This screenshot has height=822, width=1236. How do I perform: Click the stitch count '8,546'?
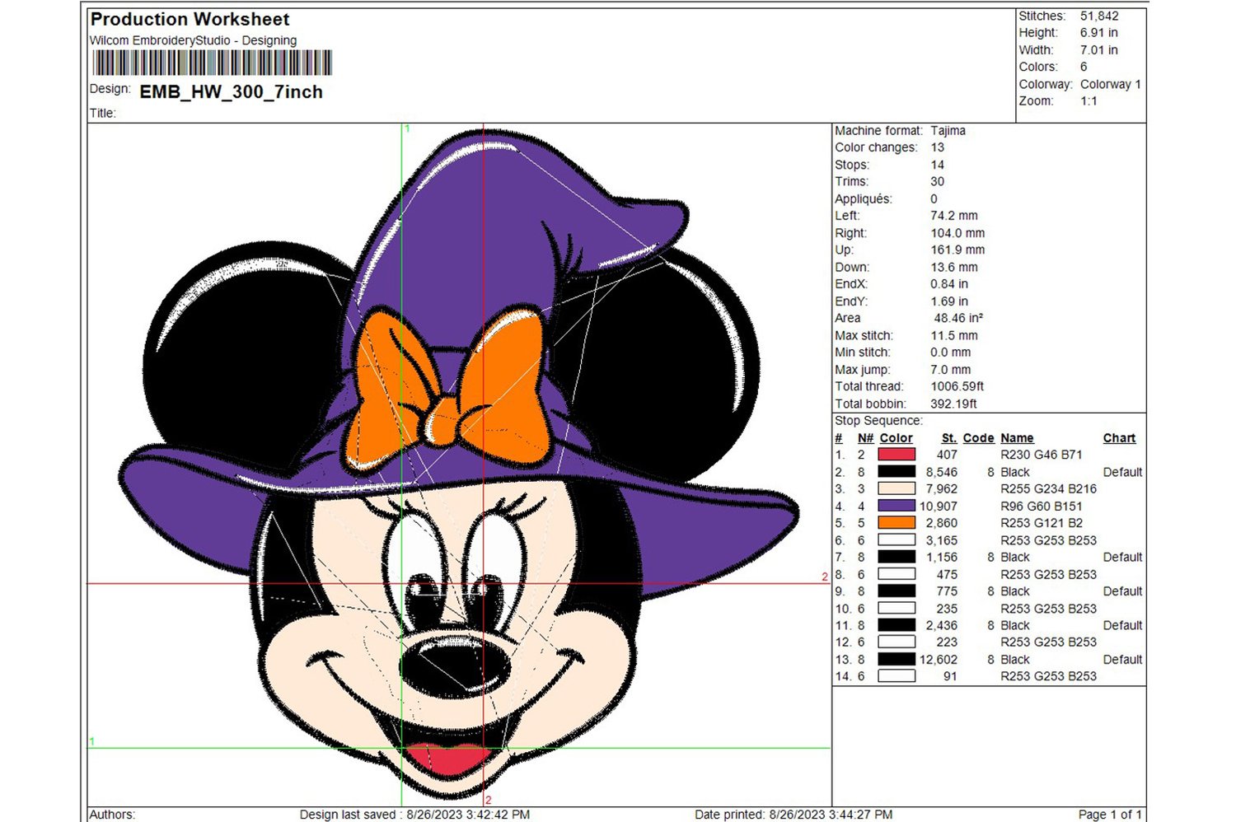[942, 472]
